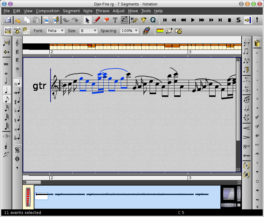264x217 pixels.
Task: Click the rewind one bar button
Action: (174, 20)
